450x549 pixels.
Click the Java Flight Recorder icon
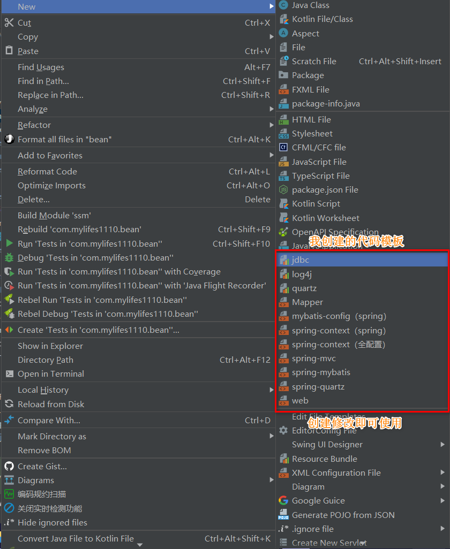(9, 286)
